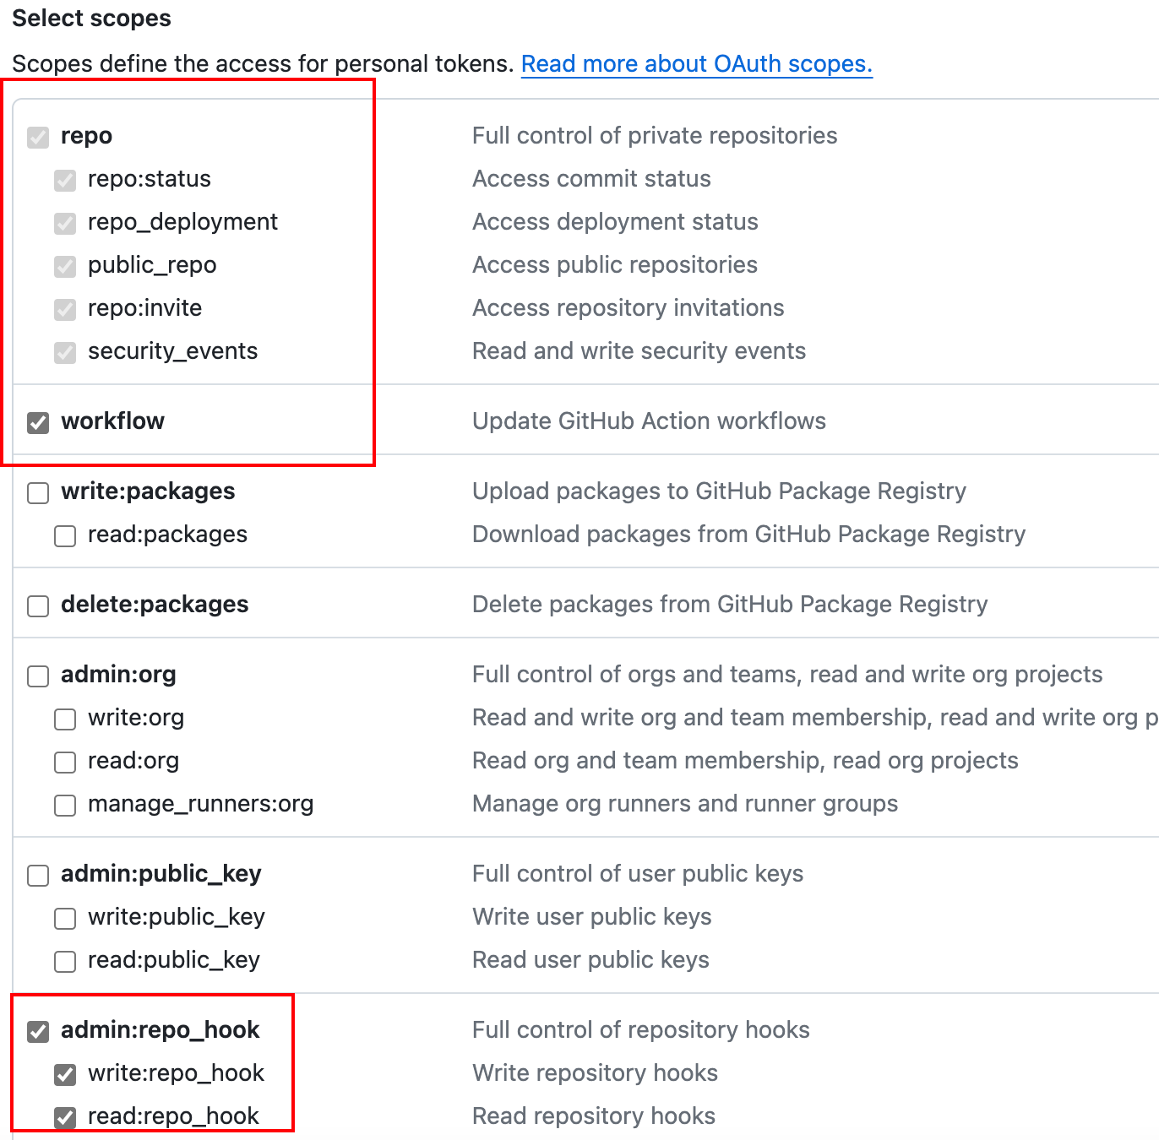Open the 'Read more about OAuth scopes' link
Viewport: 1159px width, 1140px height.
click(x=696, y=64)
